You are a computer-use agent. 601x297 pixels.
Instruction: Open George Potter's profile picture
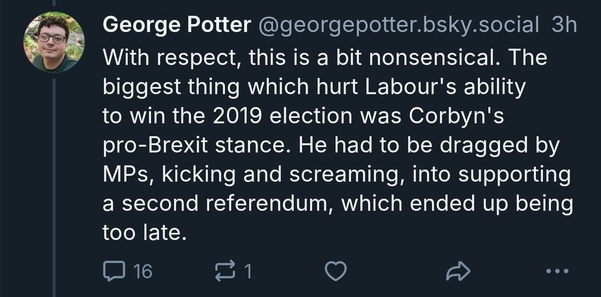(x=54, y=42)
